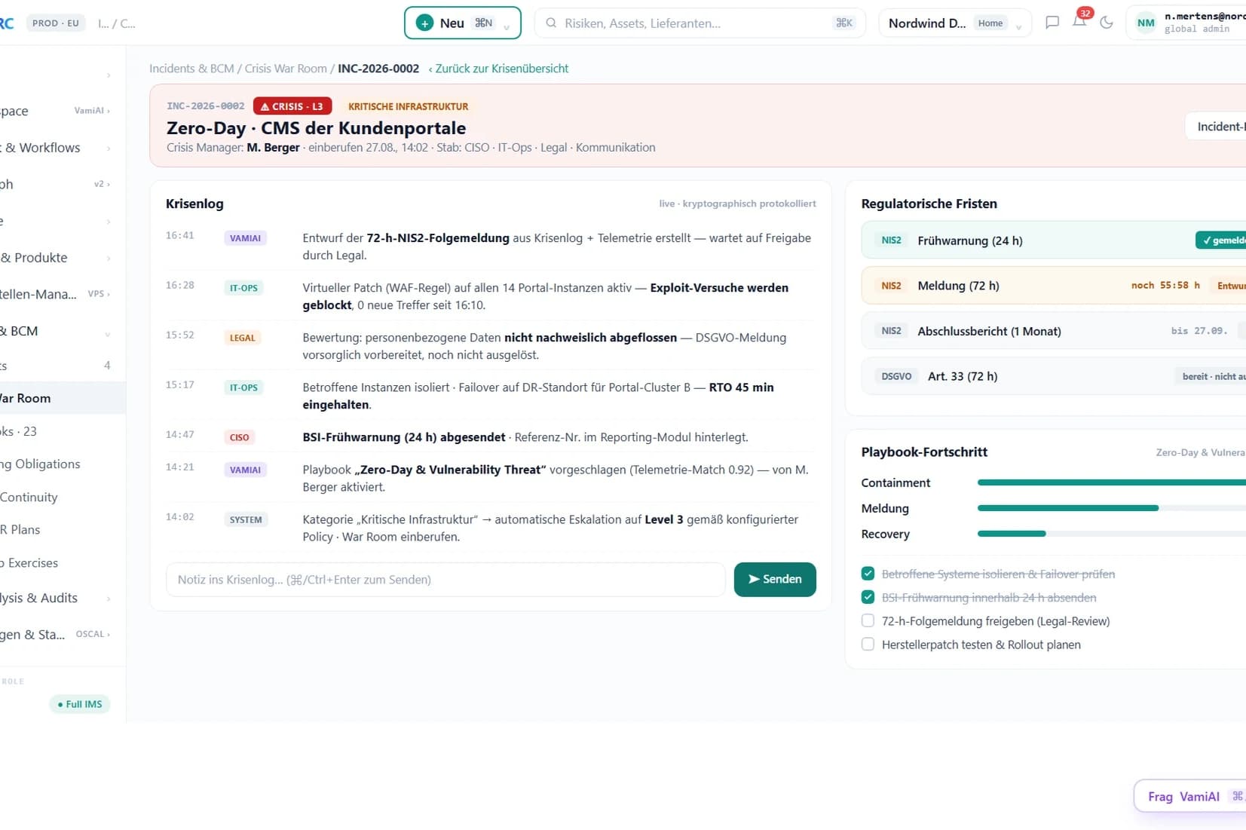Click the CRISIS · L3 warning badge
Screen dimensions: 1246x830
click(x=292, y=106)
